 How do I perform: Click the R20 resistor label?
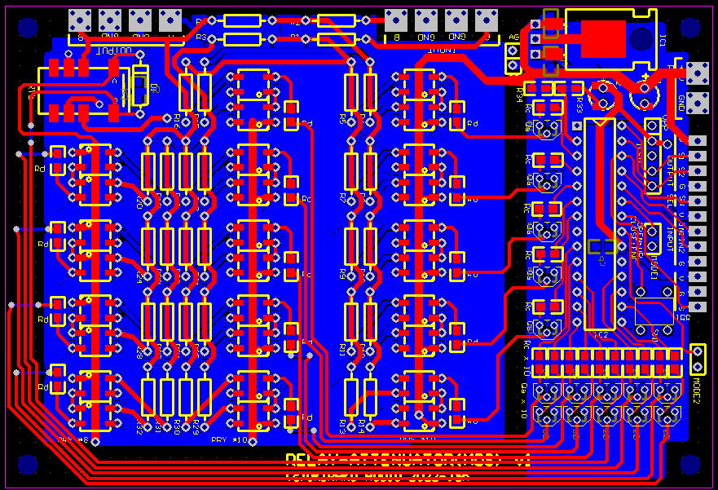coord(139,202)
